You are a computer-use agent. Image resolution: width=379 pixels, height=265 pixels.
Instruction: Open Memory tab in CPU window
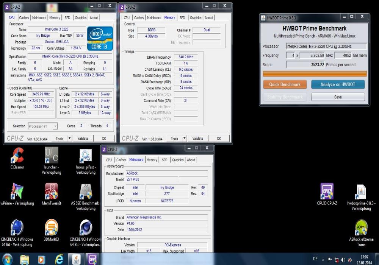(55, 18)
